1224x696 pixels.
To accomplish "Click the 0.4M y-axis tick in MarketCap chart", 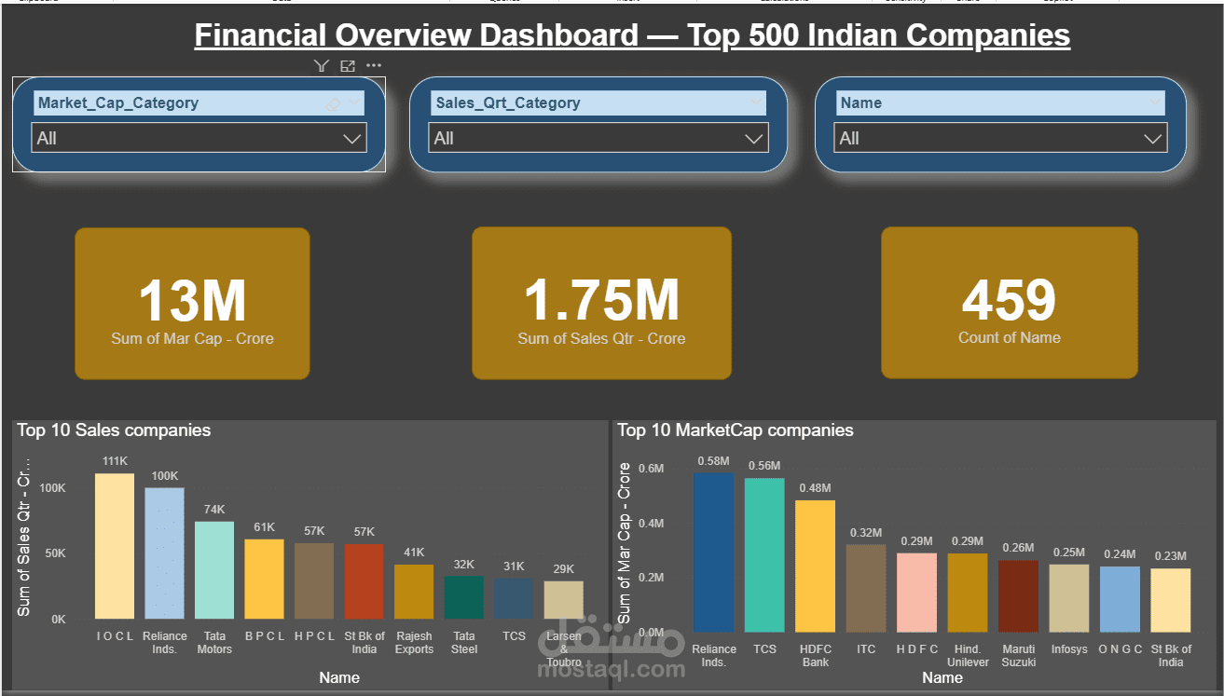I will (x=651, y=524).
